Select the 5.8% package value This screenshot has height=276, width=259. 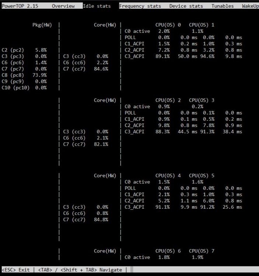pyautogui.click(x=41, y=50)
